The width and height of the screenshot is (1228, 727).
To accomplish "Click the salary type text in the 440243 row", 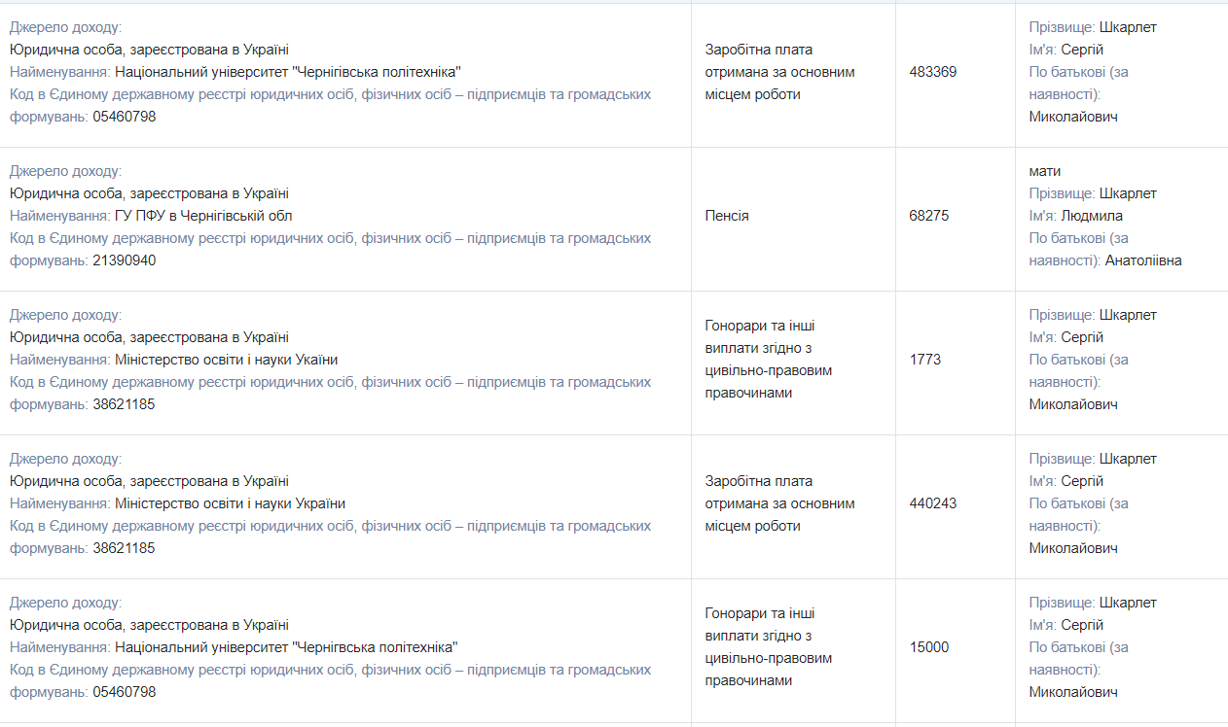I will tap(779, 503).
